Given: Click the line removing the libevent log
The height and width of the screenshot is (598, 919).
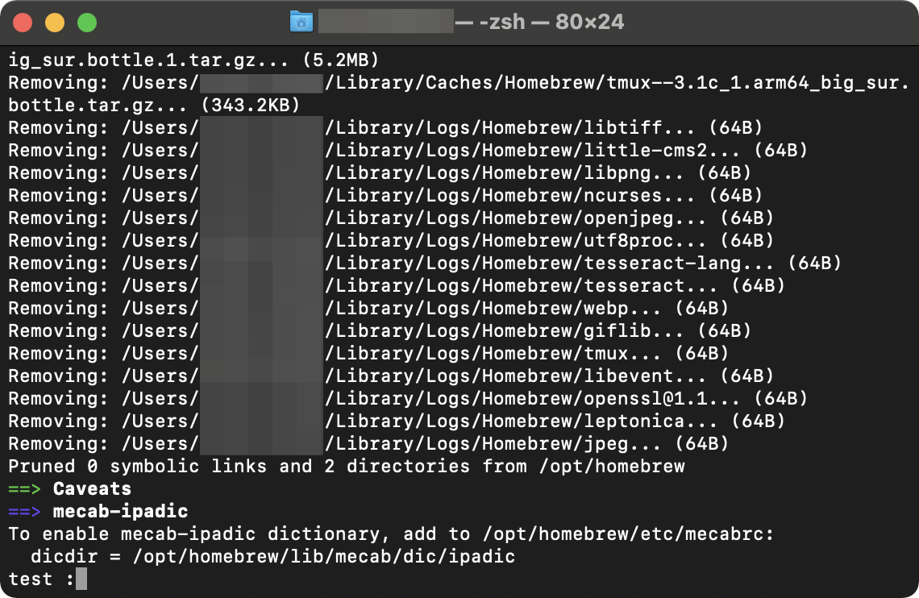Looking at the screenshot, I should [x=391, y=376].
